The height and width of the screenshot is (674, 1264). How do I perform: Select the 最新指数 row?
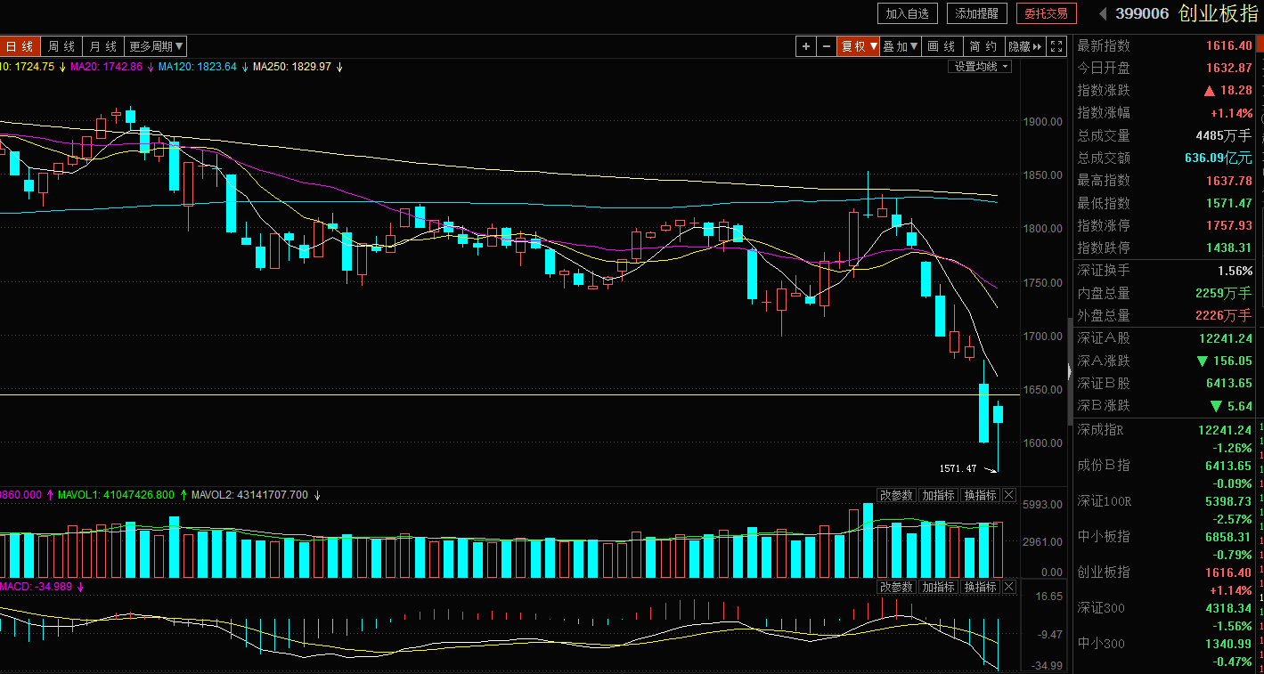[1165, 45]
